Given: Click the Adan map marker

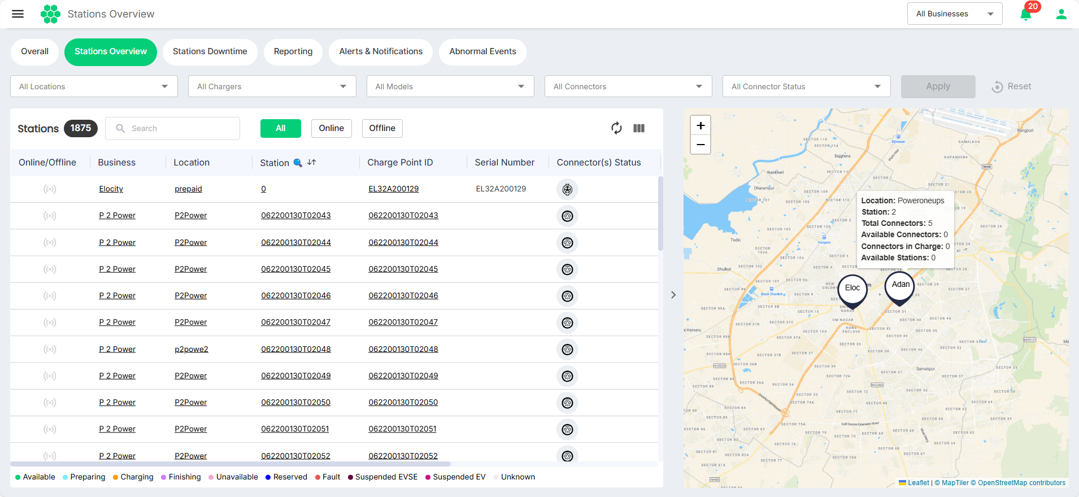Looking at the screenshot, I should (x=900, y=287).
